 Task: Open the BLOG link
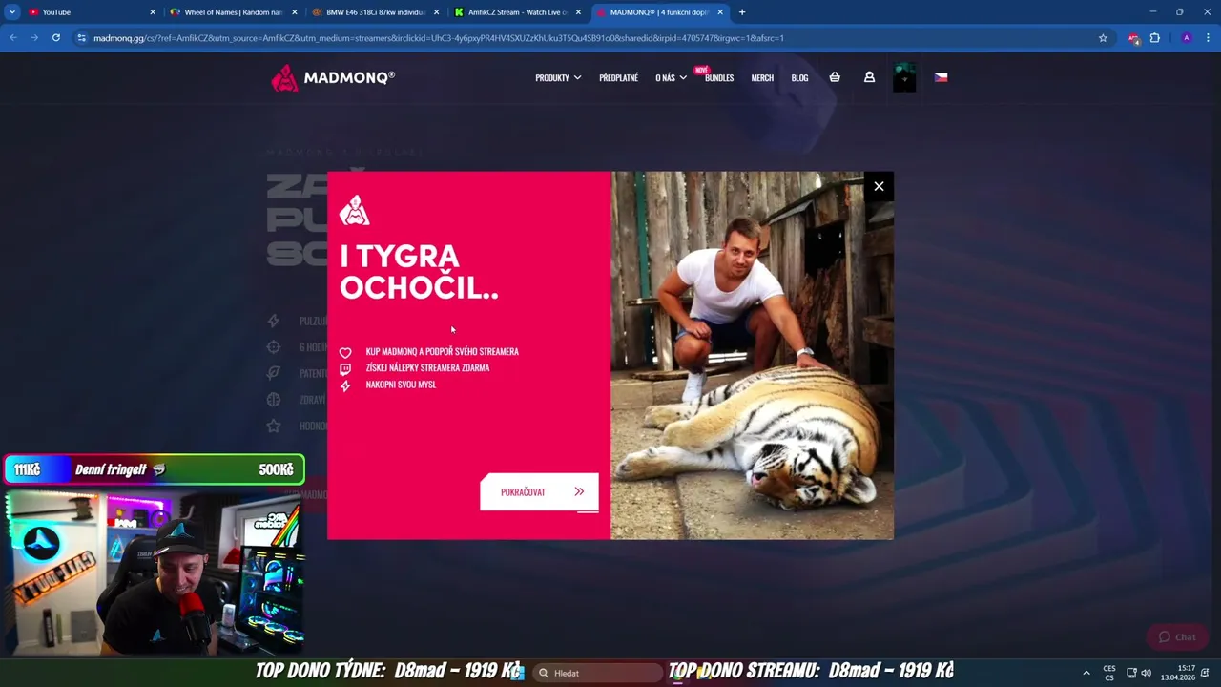point(799,77)
